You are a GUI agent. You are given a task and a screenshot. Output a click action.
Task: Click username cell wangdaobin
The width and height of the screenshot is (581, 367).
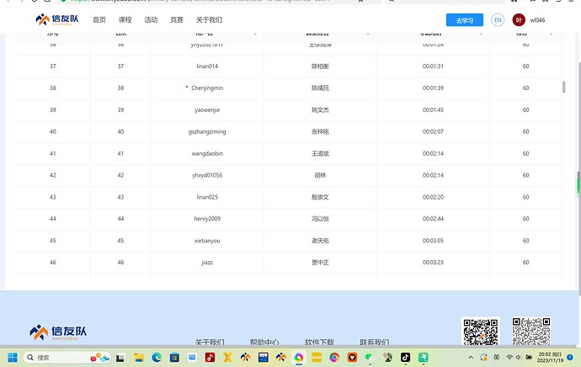point(207,153)
